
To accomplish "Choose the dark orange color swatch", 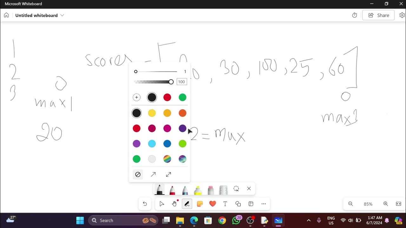I will 182,113.
